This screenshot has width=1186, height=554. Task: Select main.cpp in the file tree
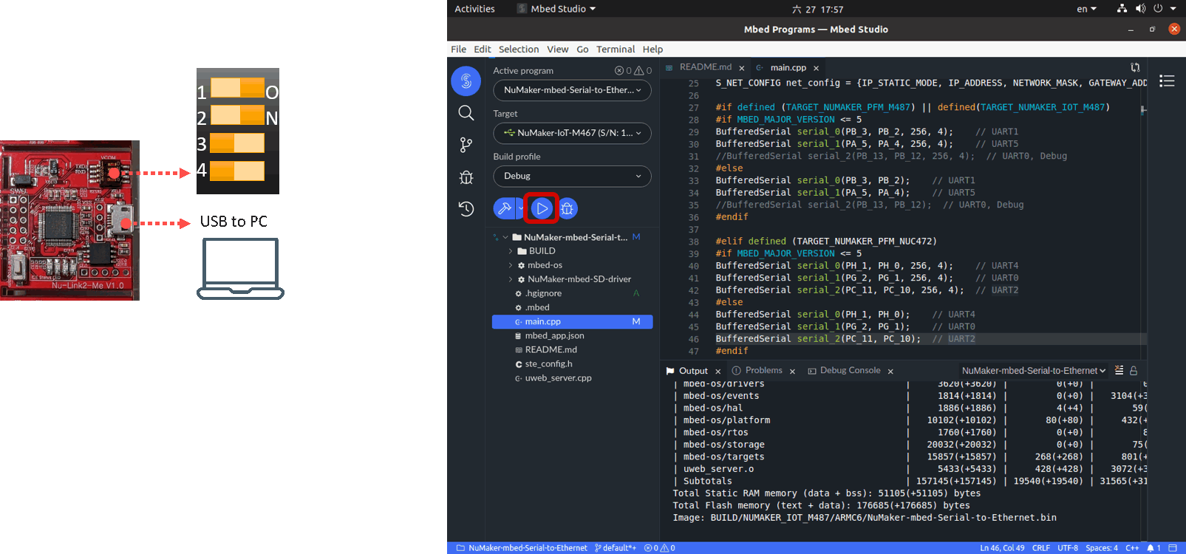(x=572, y=321)
